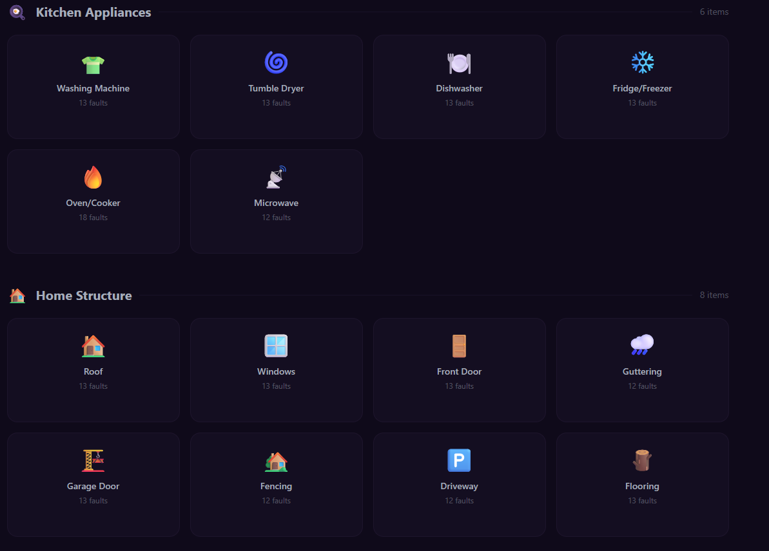Screen dimensions: 769x551
Task: View Oven/Cooker's 18 faults link
Action: click(93, 217)
